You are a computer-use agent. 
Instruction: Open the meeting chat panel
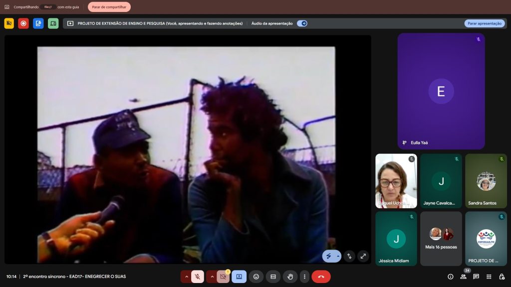(x=476, y=277)
